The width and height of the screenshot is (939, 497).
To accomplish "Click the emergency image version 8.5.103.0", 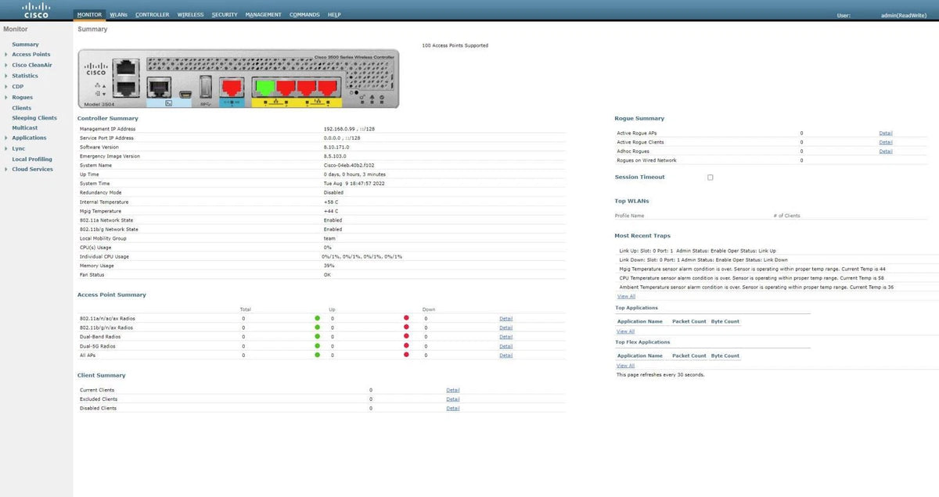I will [334, 156].
